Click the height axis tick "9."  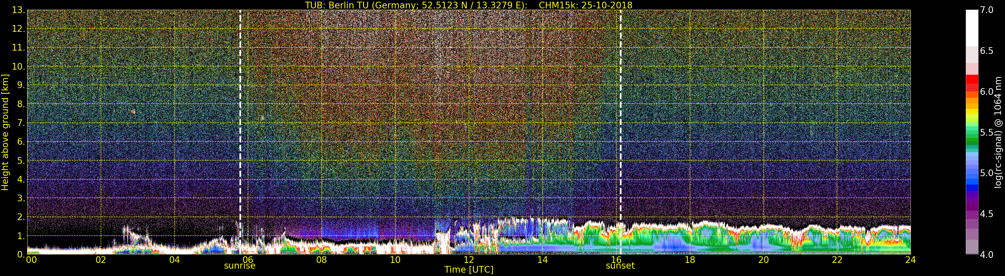click(x=21, y=85)
